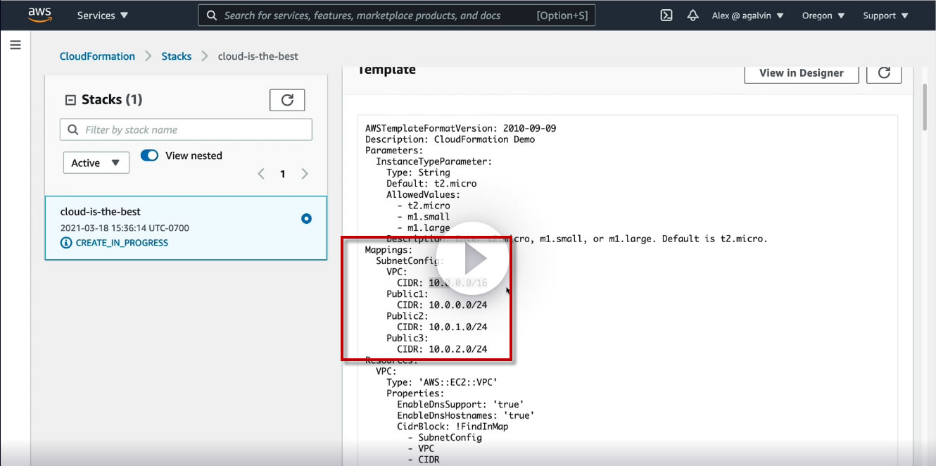Expand the hamburger navigation menu
Screen dimensions: 936x466
click(15, 45)
